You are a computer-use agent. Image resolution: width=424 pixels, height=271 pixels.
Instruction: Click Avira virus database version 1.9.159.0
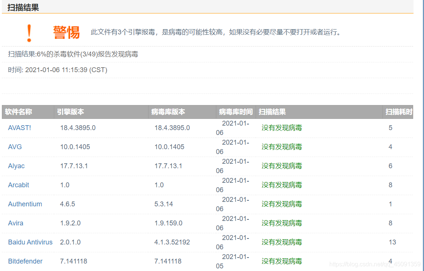pyautogui.click(x=168, y=223)
